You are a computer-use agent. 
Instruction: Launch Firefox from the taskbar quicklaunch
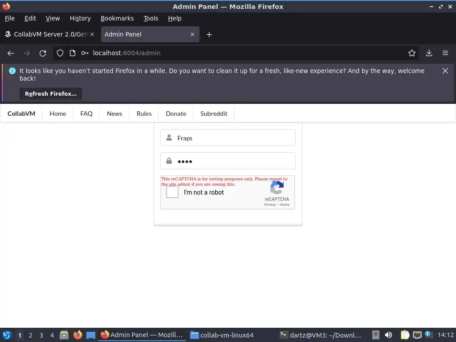coord(77,335)
